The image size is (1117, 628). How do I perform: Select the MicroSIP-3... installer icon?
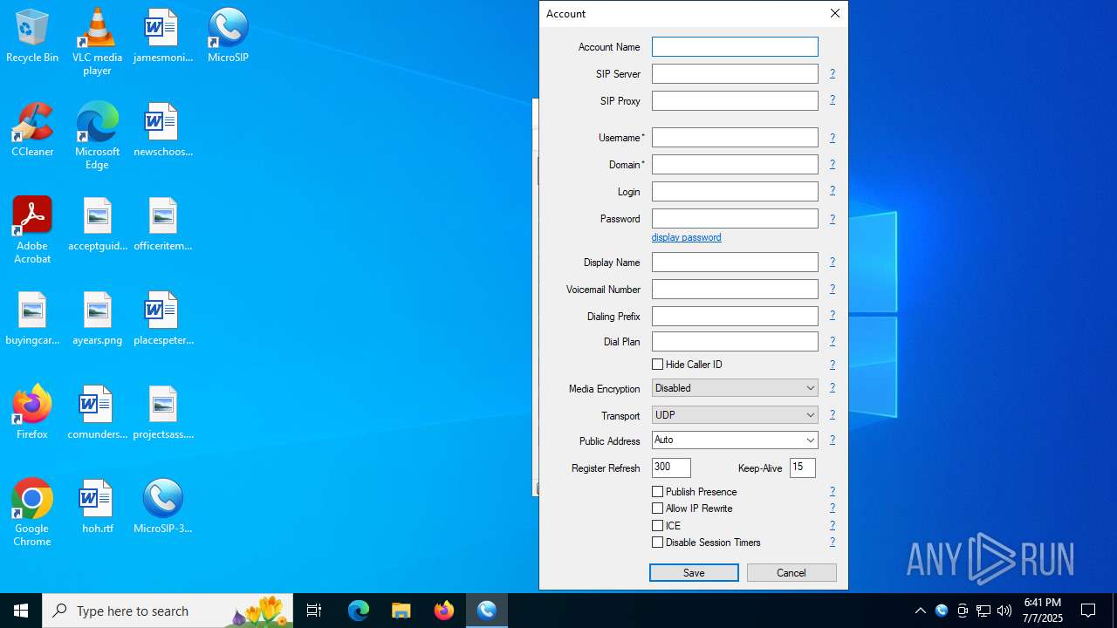tap(162, 507)
